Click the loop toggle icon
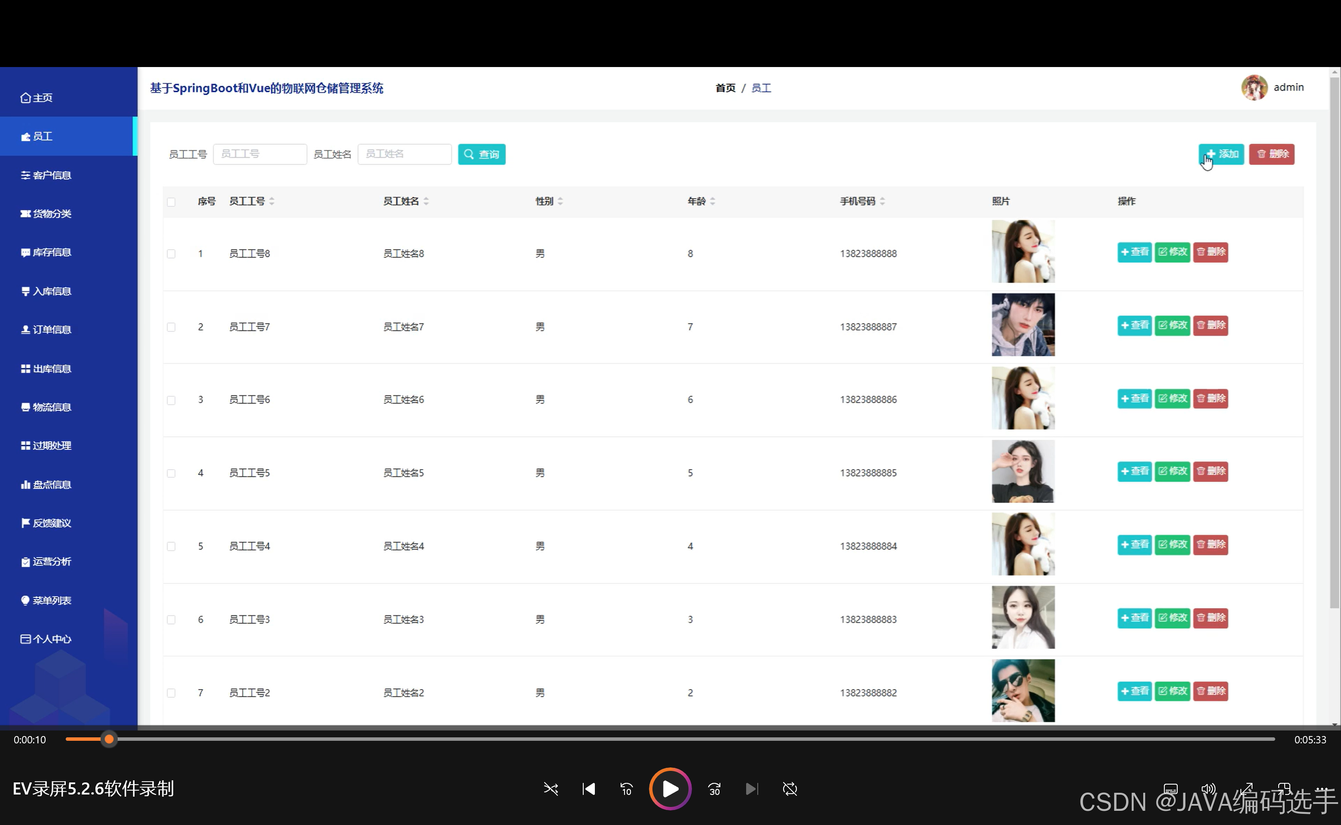The image size is (1341, 825). point(790,789)
